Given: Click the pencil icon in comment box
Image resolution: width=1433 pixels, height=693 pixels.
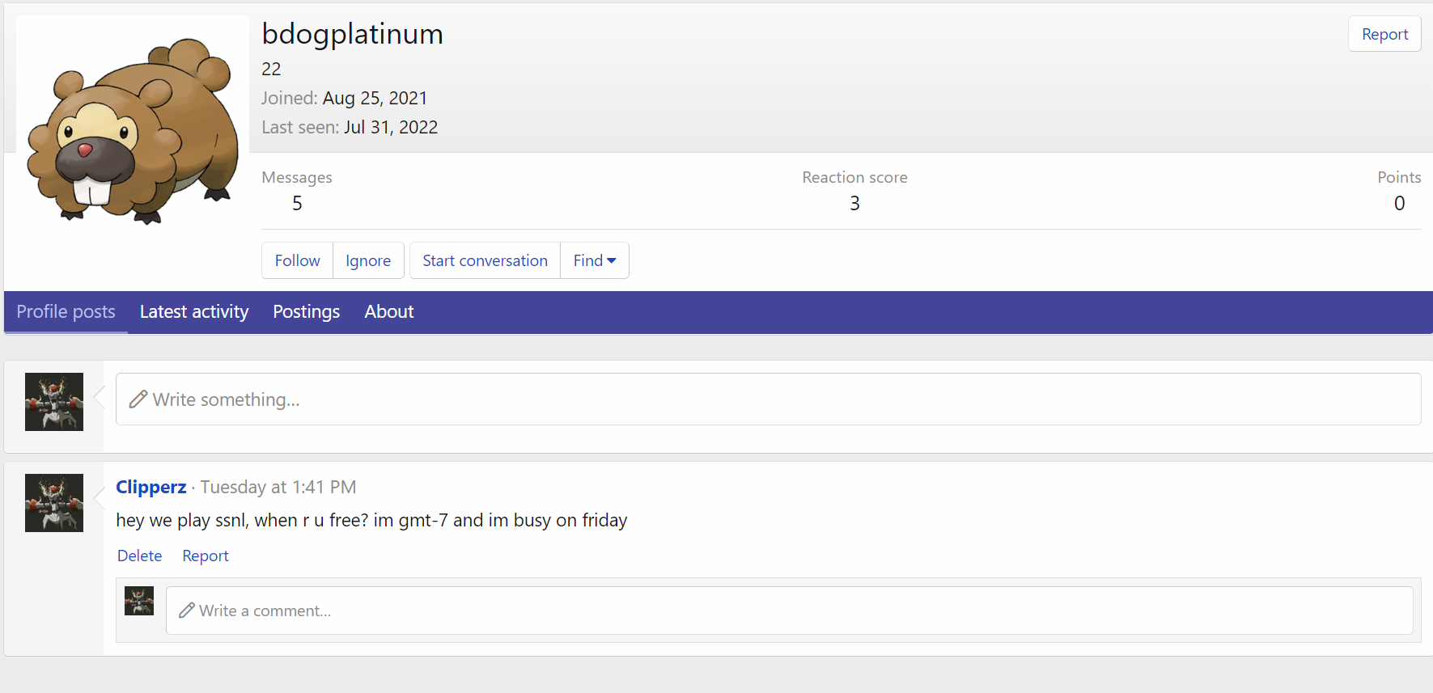Looking at the screenshot, I should 187,611.
